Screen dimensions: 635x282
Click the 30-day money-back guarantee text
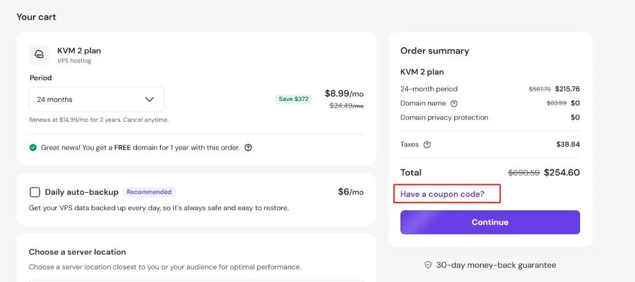pyautogui.click(x=496, y=265)
